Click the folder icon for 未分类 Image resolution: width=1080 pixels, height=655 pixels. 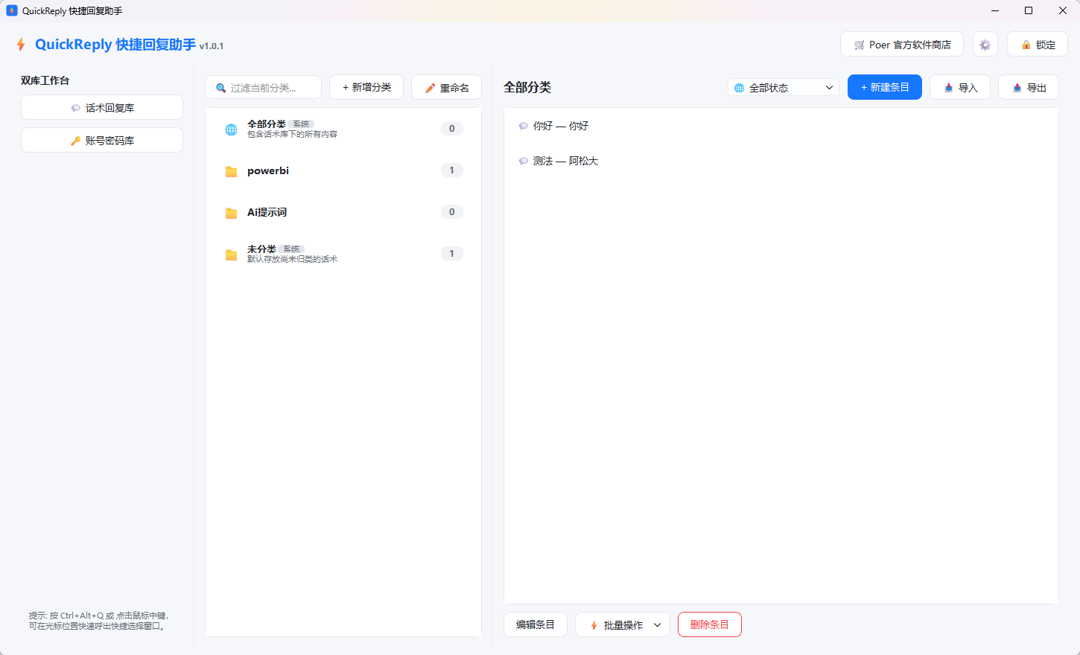click(231, 255)
